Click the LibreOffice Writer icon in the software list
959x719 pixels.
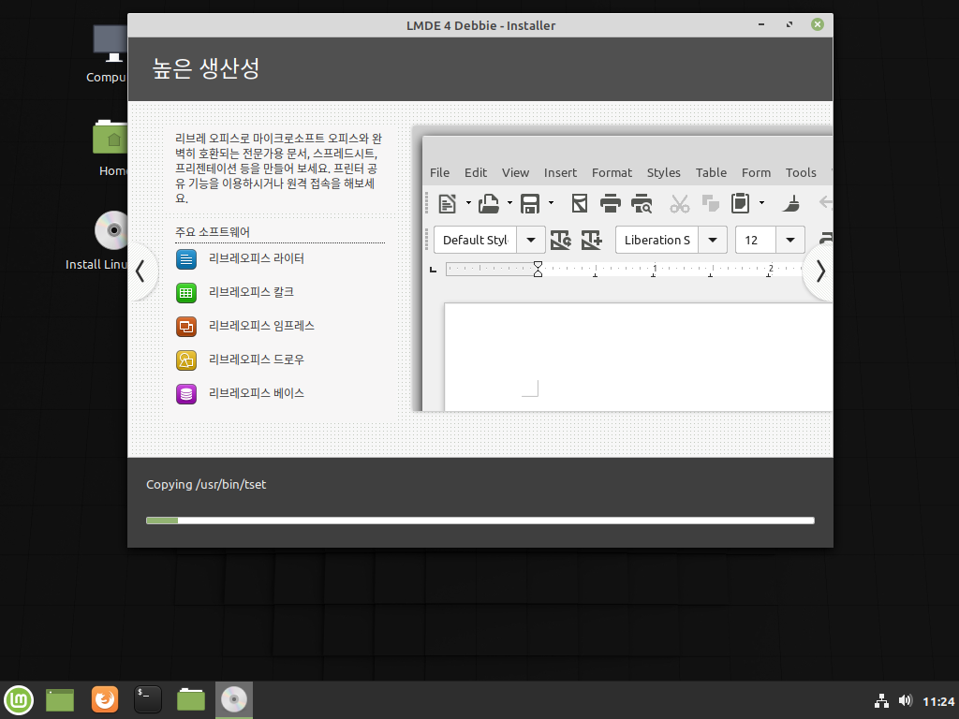point(186,259)
